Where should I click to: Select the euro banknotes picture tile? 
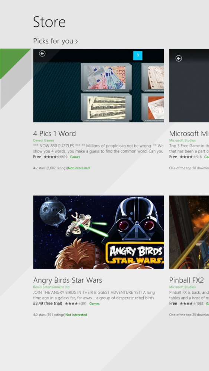tap(106, 77)
